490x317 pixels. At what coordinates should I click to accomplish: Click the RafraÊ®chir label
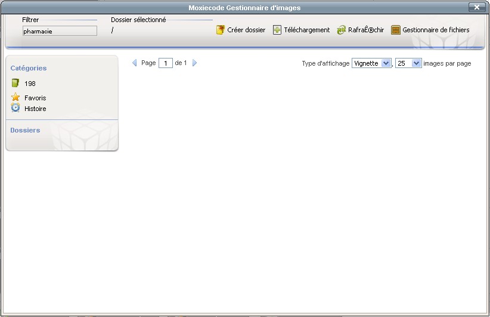coord(366,30)
